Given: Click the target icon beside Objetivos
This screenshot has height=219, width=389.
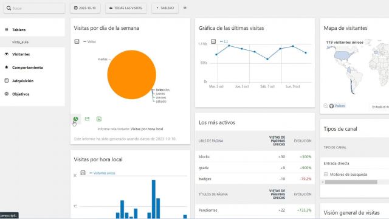Looking at the screenshot, I should [x=7, y=94].
